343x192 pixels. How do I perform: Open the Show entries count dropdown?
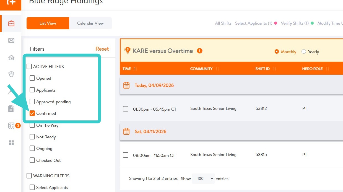(x=203, y=179)
